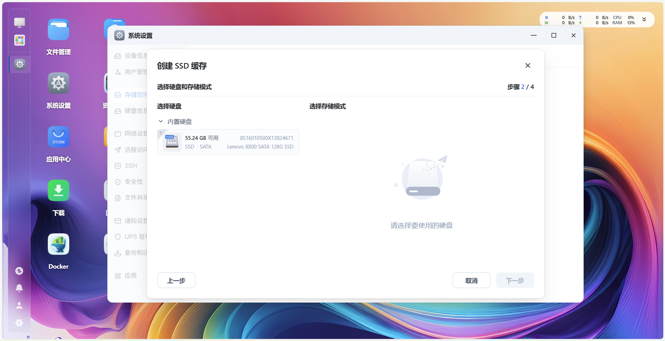Launch the 应用中心 STORE desktop icon

click(x=59, y=137)
